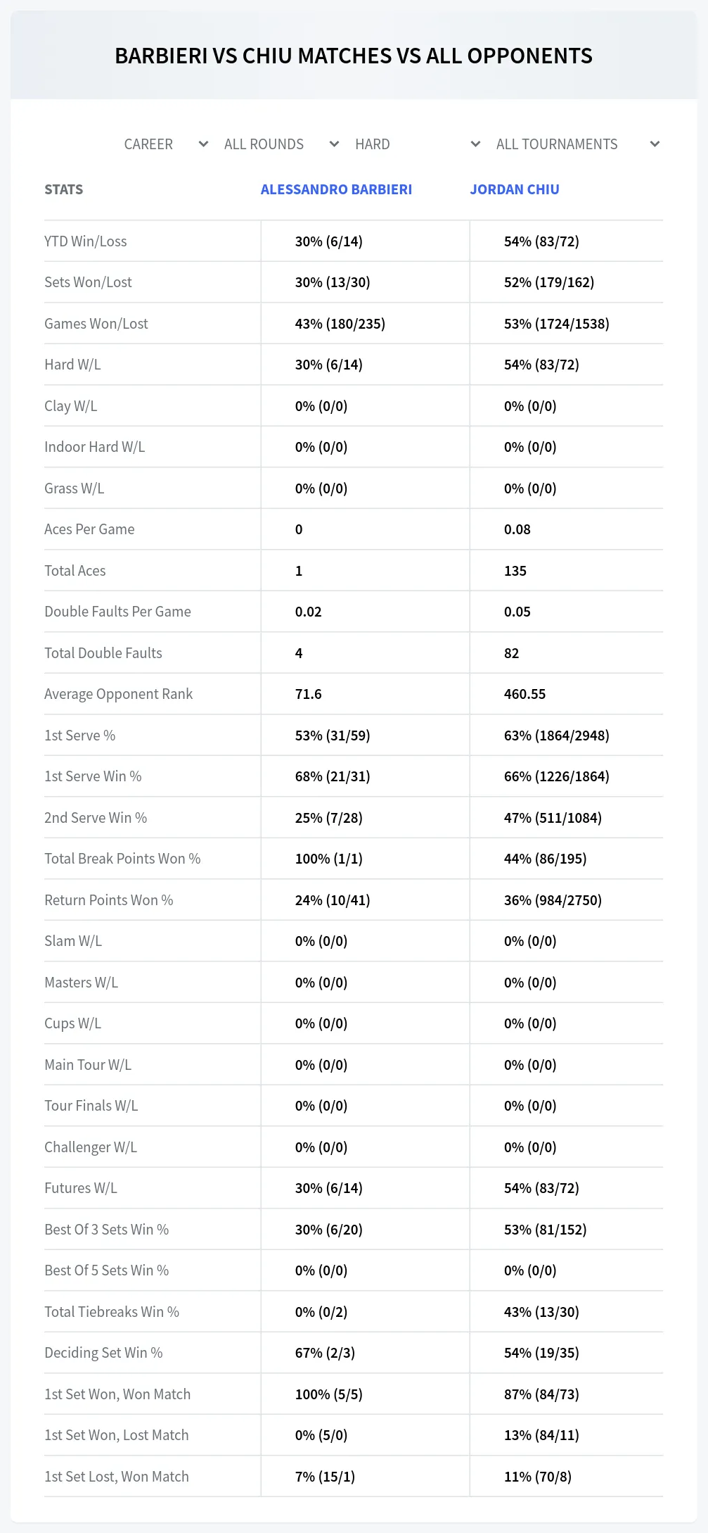
Task: Expand the ALL ROUNDS dropdown
Action: [281, 144]
